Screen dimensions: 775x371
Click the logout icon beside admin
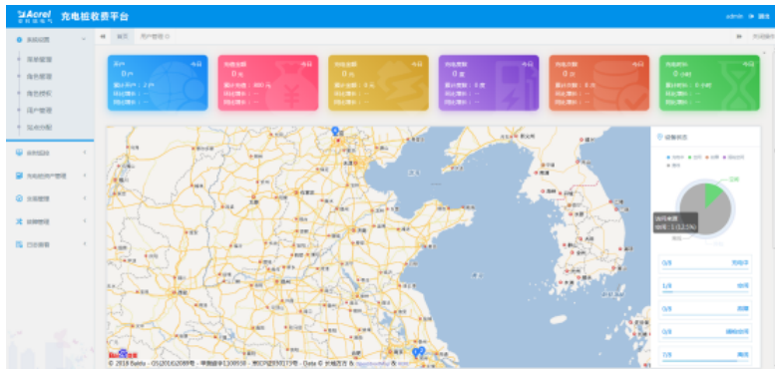(751, 16)
